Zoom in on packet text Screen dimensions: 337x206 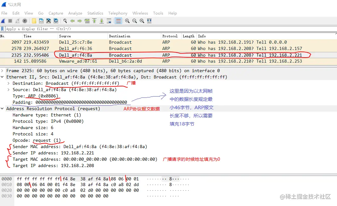click(x=127, y=21)
